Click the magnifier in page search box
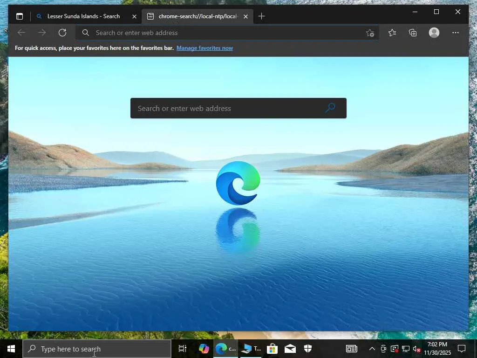Screen dimensions: 477x358 click(x=330, y=108)
